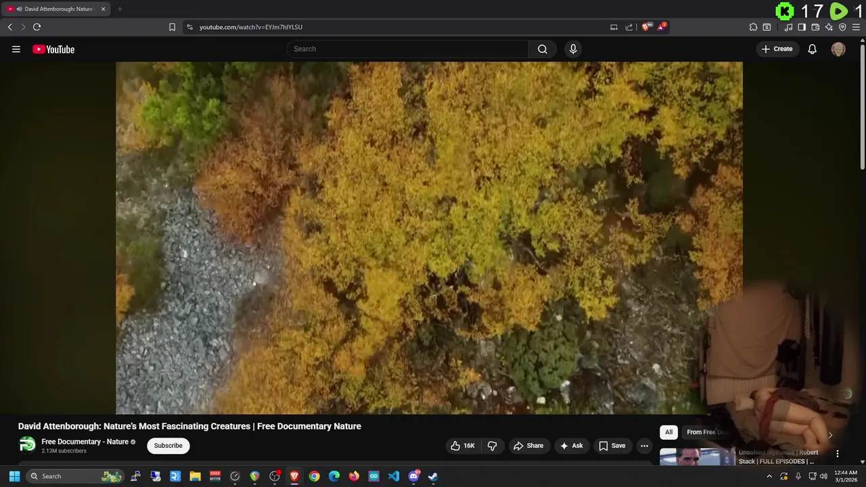Click the Windows taskbar Search box
866x487 pixels.
point(75,476)
